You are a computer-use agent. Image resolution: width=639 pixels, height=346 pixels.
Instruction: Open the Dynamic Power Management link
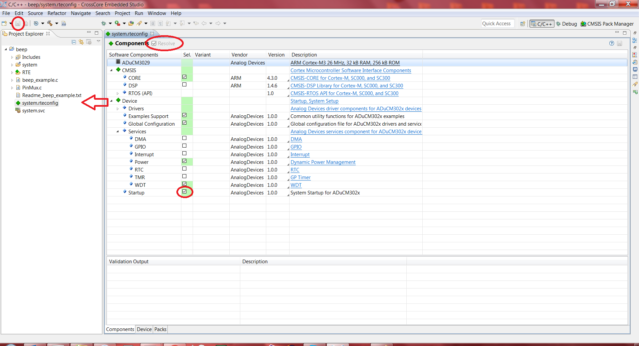pos(323,162)
